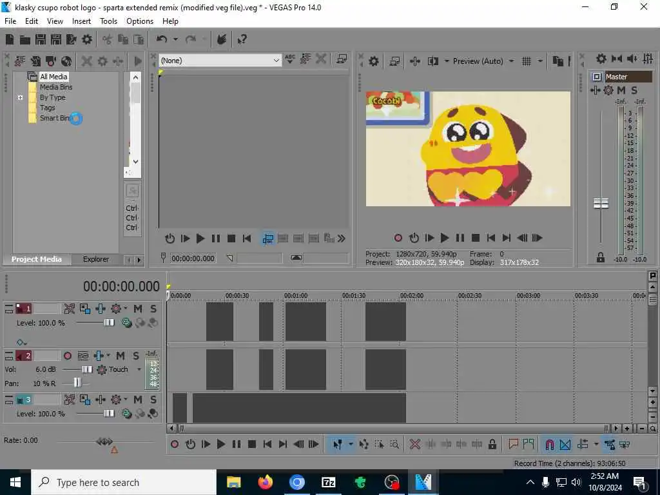Select the Smart Bins folder
Viewport: 660px width, 495px height.
54,119
